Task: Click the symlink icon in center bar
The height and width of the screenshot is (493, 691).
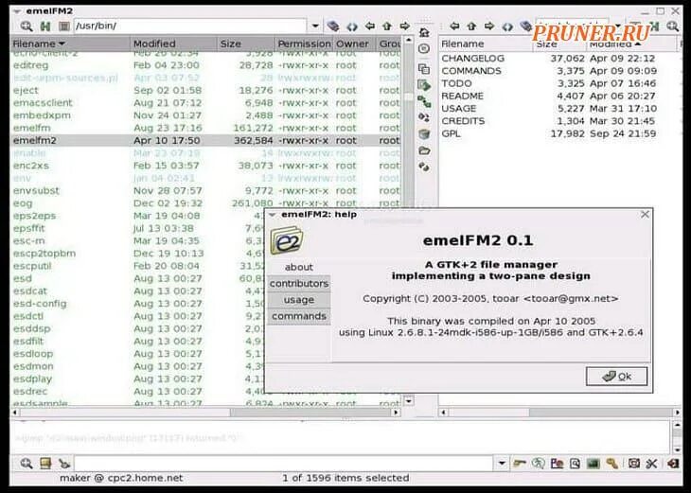Action: pyautogui.click(x=424, y=102)
